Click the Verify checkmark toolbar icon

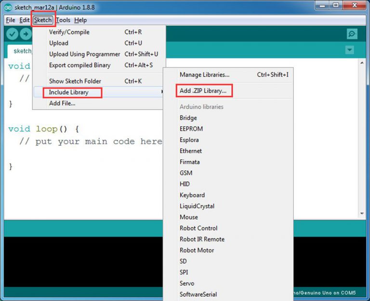point(13,34)
